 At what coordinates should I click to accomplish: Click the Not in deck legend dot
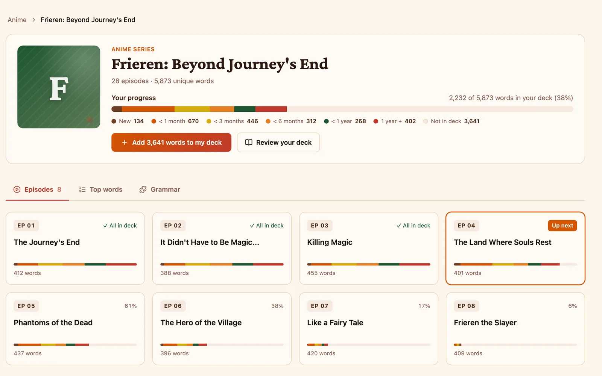click(x=426, y=121)
